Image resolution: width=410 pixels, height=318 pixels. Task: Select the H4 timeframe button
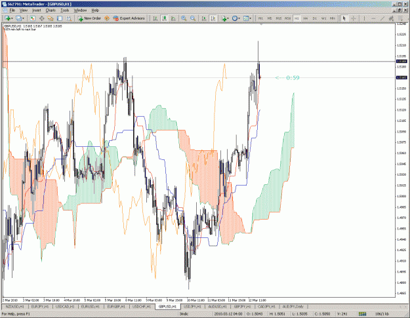(x=306, y=18)
